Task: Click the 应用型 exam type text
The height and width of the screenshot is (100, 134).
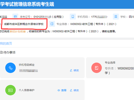Action: click(58, 17)
